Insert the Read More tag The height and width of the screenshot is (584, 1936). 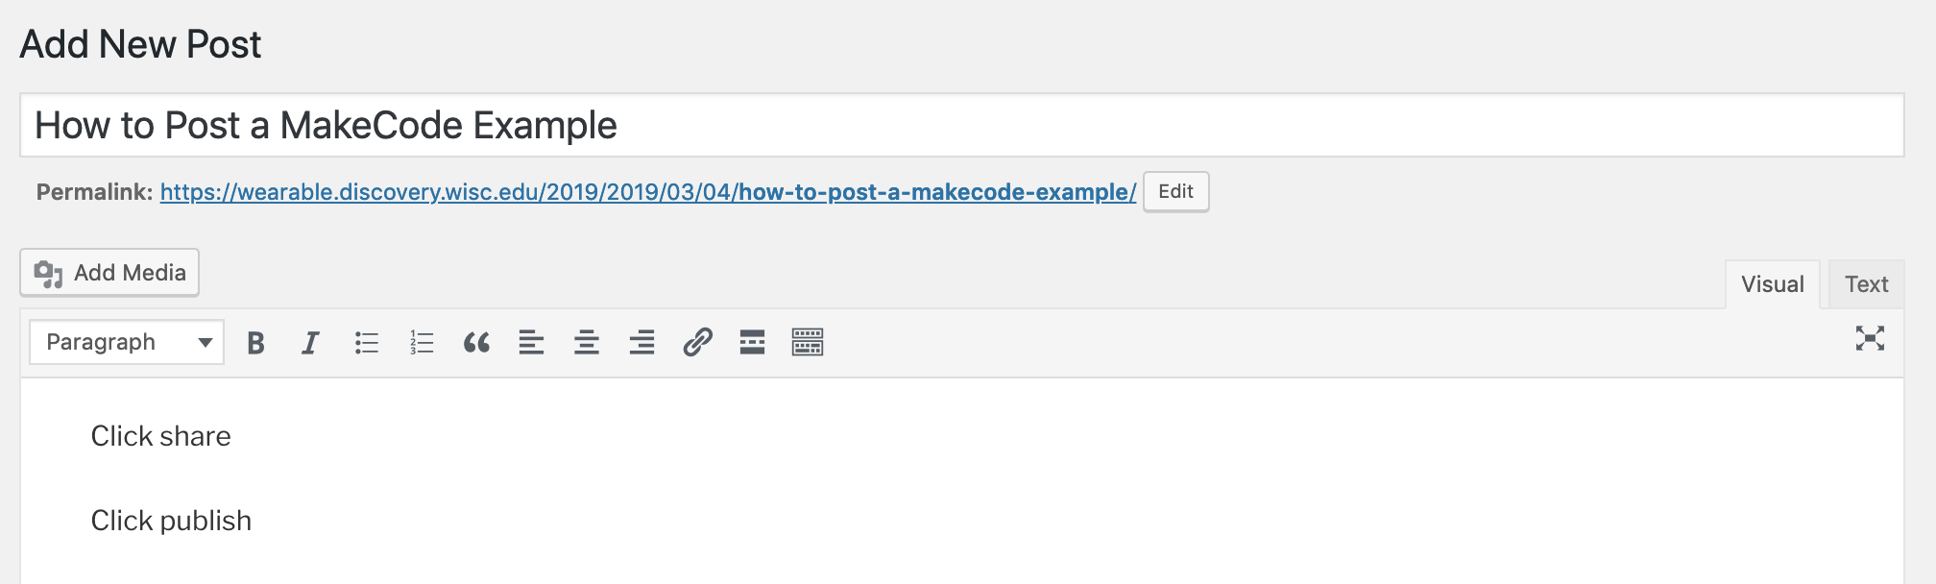point(753,342)
